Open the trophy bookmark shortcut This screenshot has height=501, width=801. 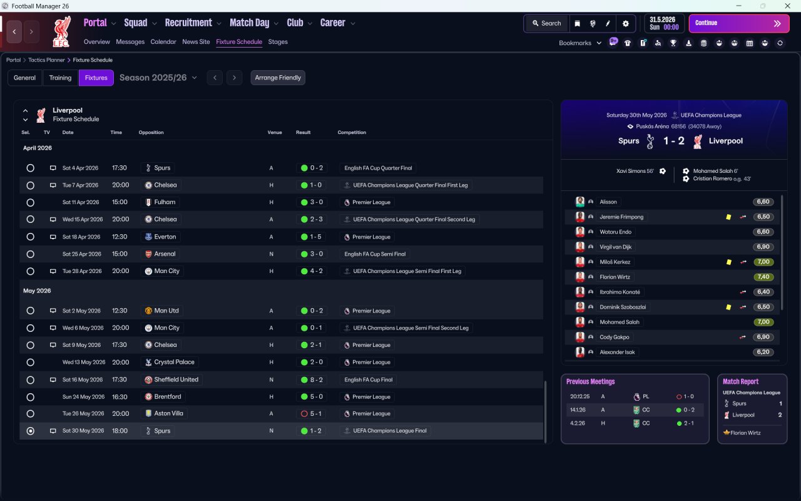tap(673, 43)
